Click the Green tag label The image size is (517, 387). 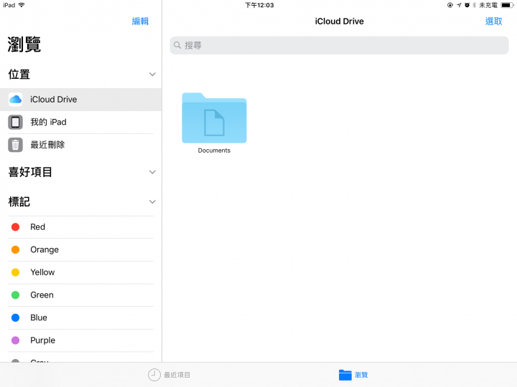pyautogui.click(x=42, y=295)
